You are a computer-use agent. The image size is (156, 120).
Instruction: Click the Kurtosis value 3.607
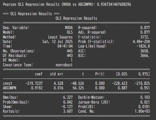coord(68,111)
